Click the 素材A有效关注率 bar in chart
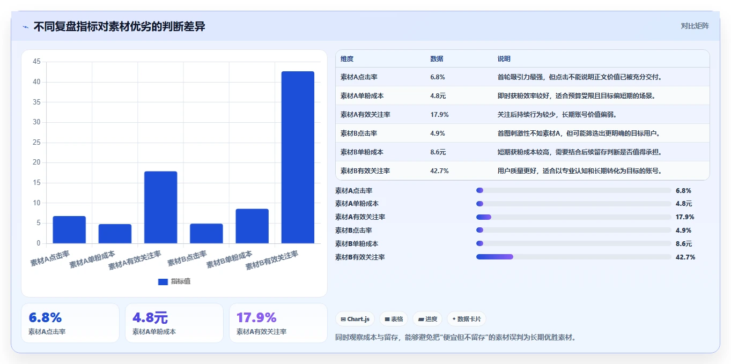731x364 pixels. click(x=161, y=207)
